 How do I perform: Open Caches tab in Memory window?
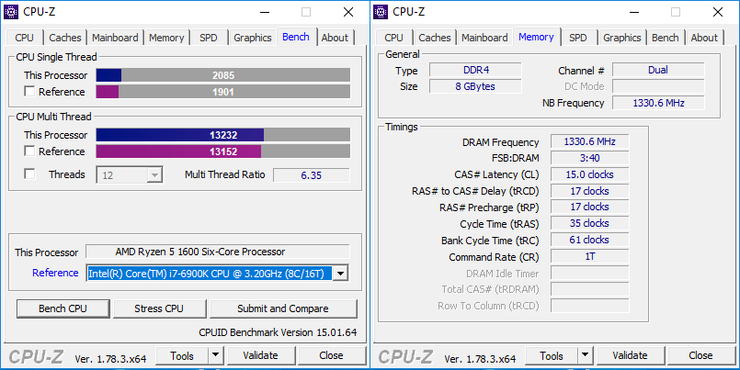tap(435, 38)
